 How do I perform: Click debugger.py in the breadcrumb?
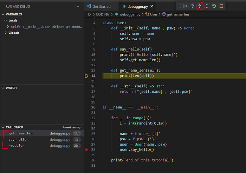point(130,14)
